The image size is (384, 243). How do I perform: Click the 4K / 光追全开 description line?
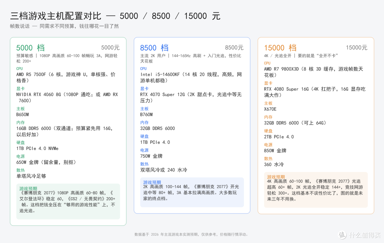click(x=301, y=56)
